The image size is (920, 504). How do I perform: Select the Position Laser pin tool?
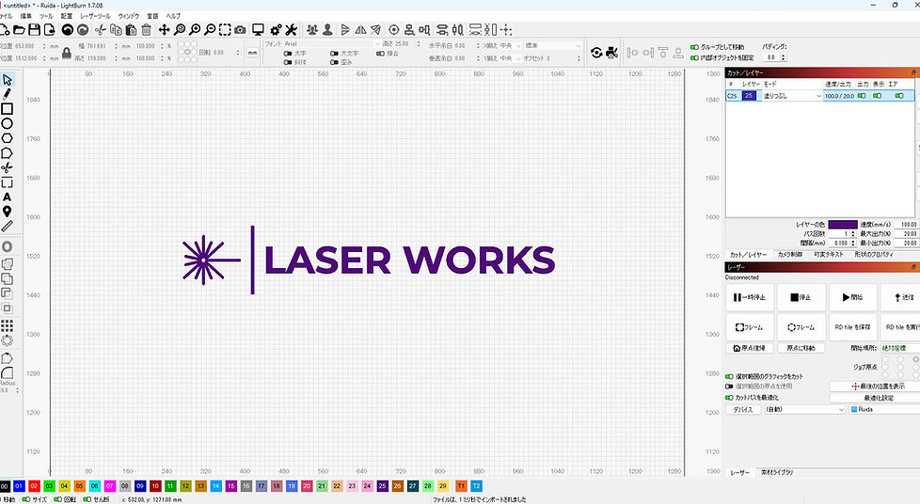coord(7,212)
